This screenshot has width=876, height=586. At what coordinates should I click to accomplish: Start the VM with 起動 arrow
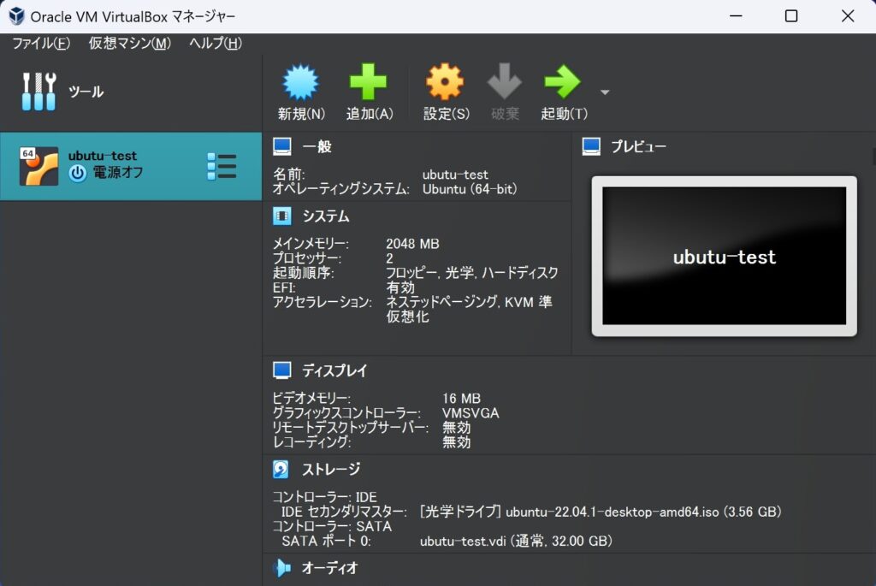pos(563,84)
